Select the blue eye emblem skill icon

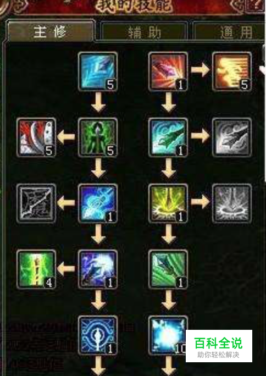(x=98, y=335)
